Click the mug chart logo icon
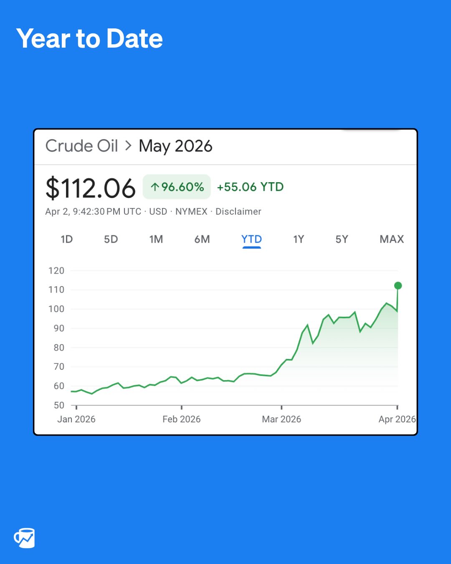 (25, 538)
